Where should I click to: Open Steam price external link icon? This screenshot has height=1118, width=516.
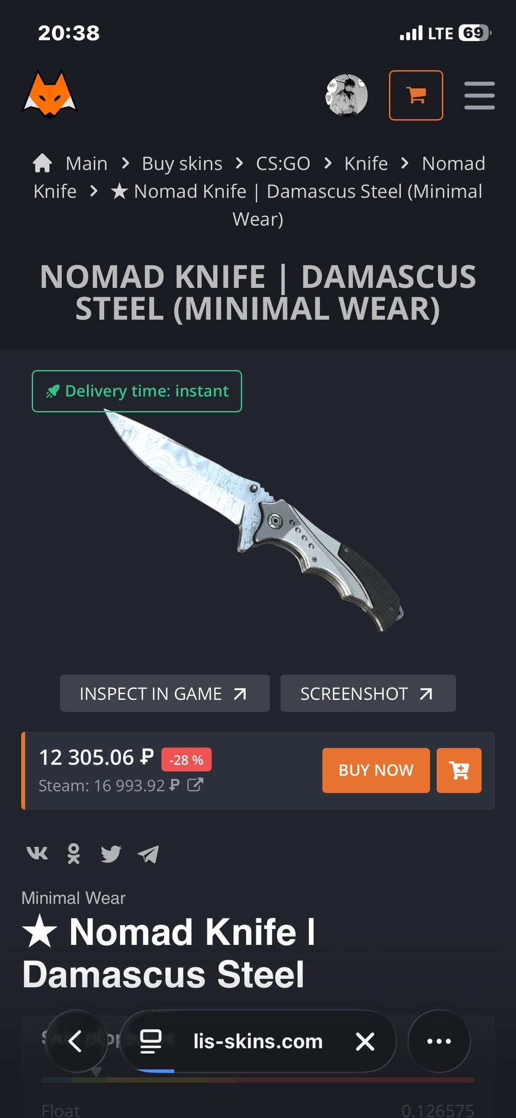pyautogui.click(x=195, y=785)
